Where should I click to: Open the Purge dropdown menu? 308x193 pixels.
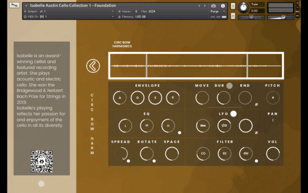[x=218, y=11]
